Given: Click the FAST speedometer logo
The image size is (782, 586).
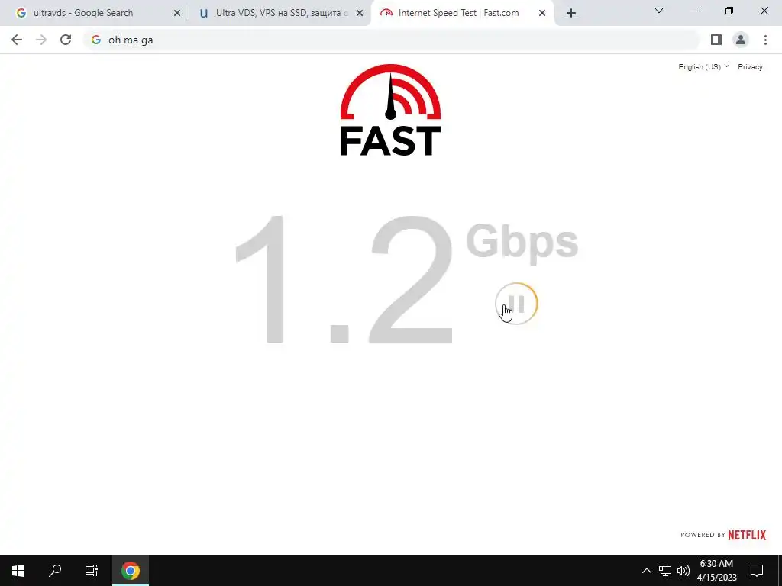Looking at the screenshot, I should click(390, 110).
